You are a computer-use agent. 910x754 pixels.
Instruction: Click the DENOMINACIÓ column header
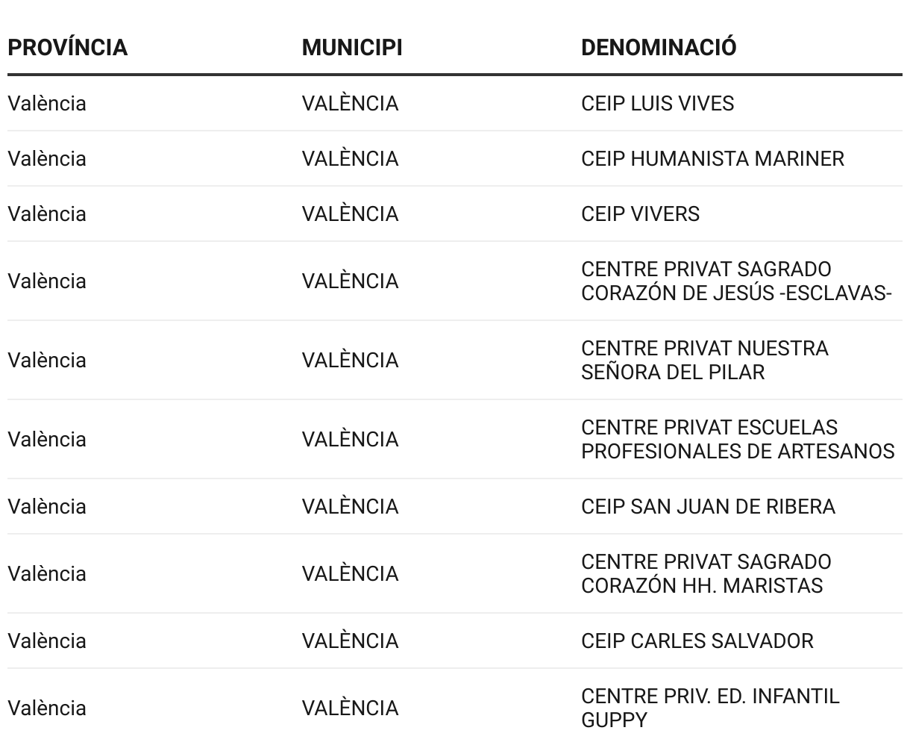[658, 47]
